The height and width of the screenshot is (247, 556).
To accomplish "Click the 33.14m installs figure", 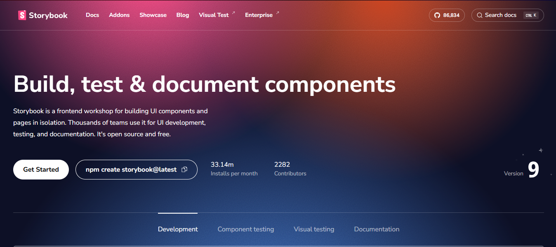I will (222, 165).
